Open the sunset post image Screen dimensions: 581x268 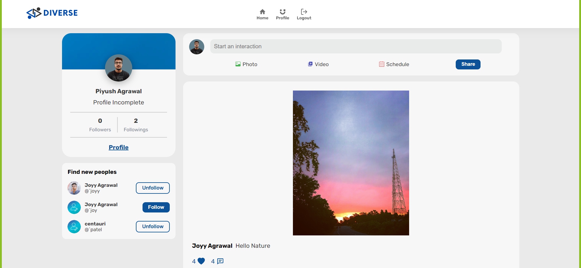pos(351,163)
